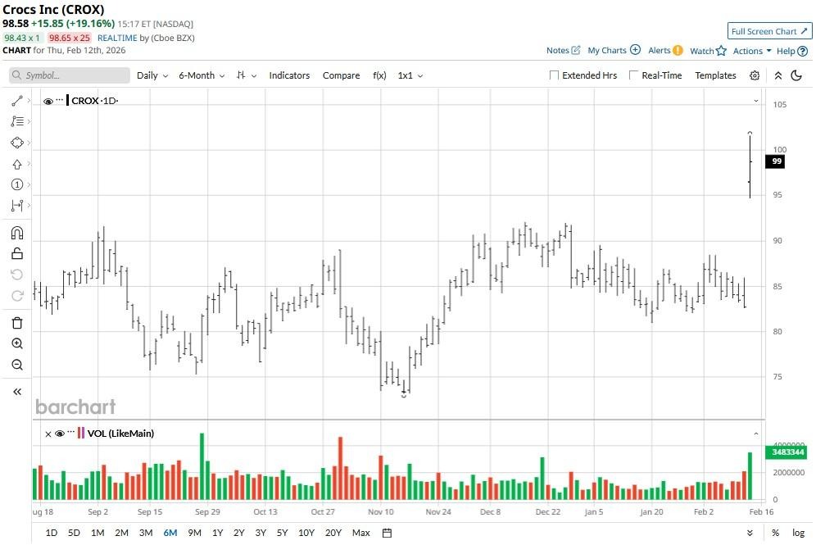
Task: Open Full Screen Chart
Action: (769, 31)
